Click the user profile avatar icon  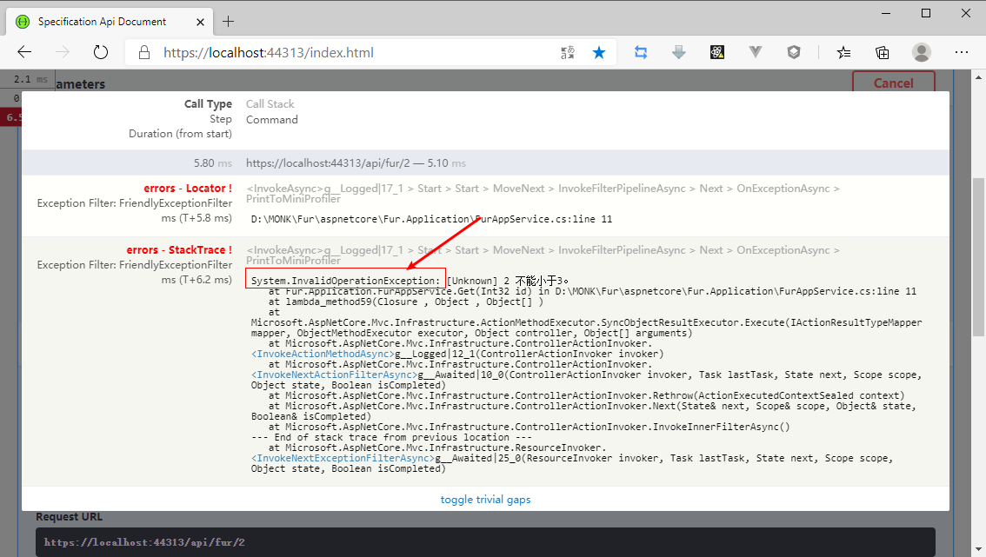pos(922,52)
